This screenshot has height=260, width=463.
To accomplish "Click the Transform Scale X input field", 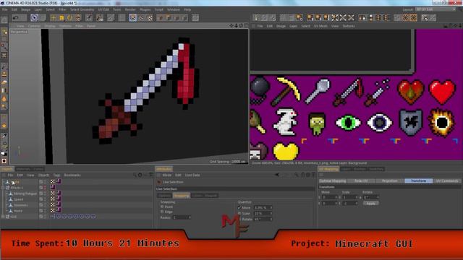I will coord(349,197).
